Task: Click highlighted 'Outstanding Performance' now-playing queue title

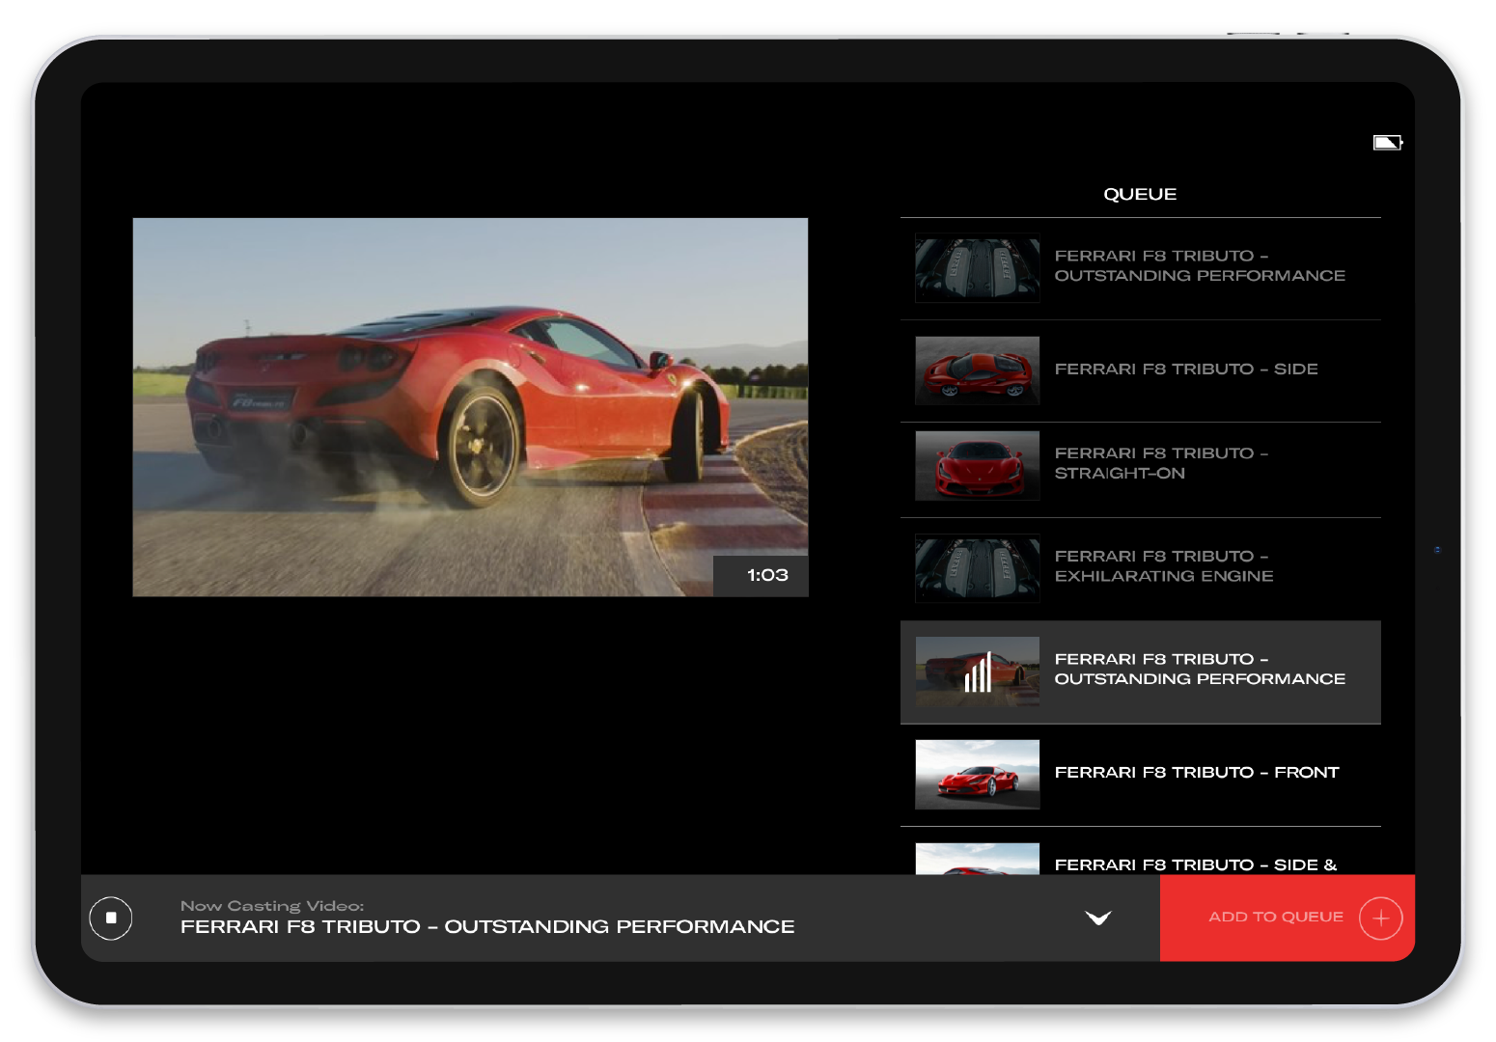Action: pos(1199,669)
